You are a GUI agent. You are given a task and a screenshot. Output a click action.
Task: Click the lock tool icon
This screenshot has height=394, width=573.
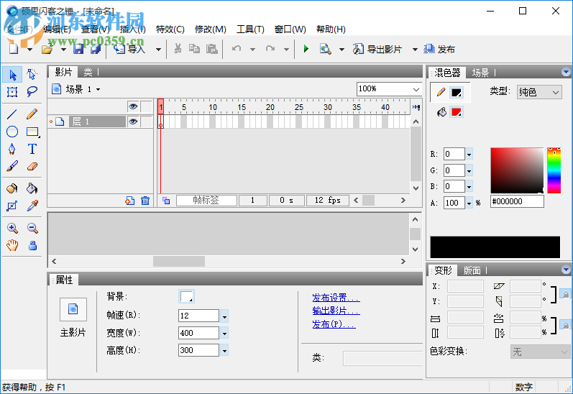(32, 245)
